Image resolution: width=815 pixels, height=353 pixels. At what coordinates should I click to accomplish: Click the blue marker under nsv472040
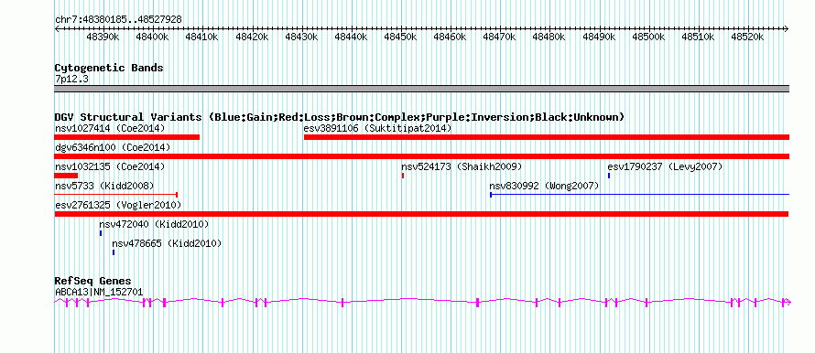pyautogui.click(x=101, y=233)
